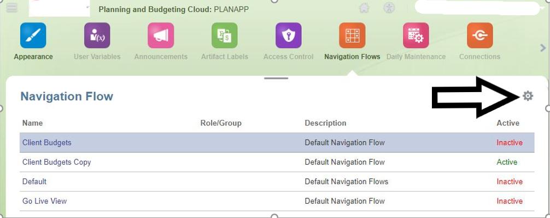Select the Appearance label
Screen dimensions: 550x218
[x=33, y=57]
